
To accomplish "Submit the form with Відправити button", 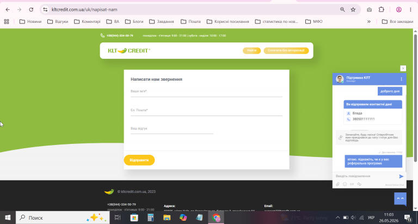I will pyautogui.click(x=139, y=160).
